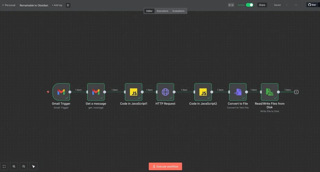Click the icon next to Add tag

point(68,5)
